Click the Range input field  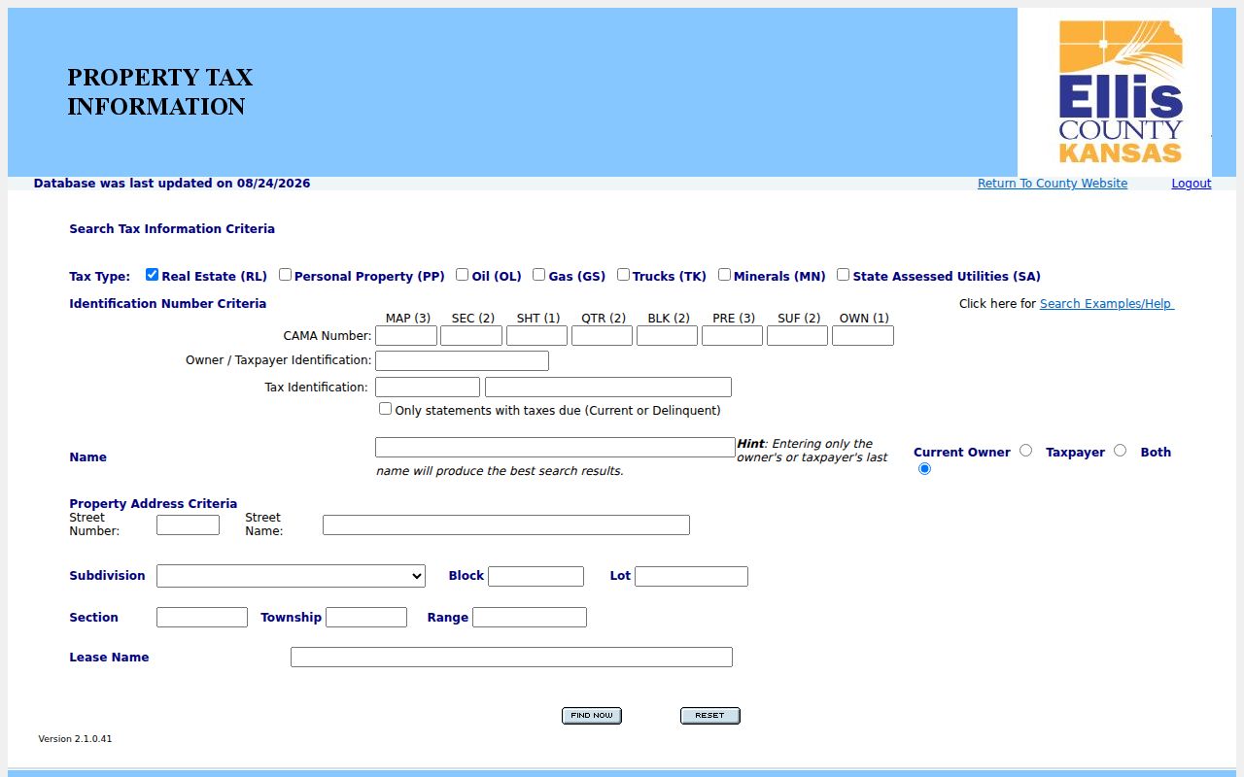coord(530,618)
